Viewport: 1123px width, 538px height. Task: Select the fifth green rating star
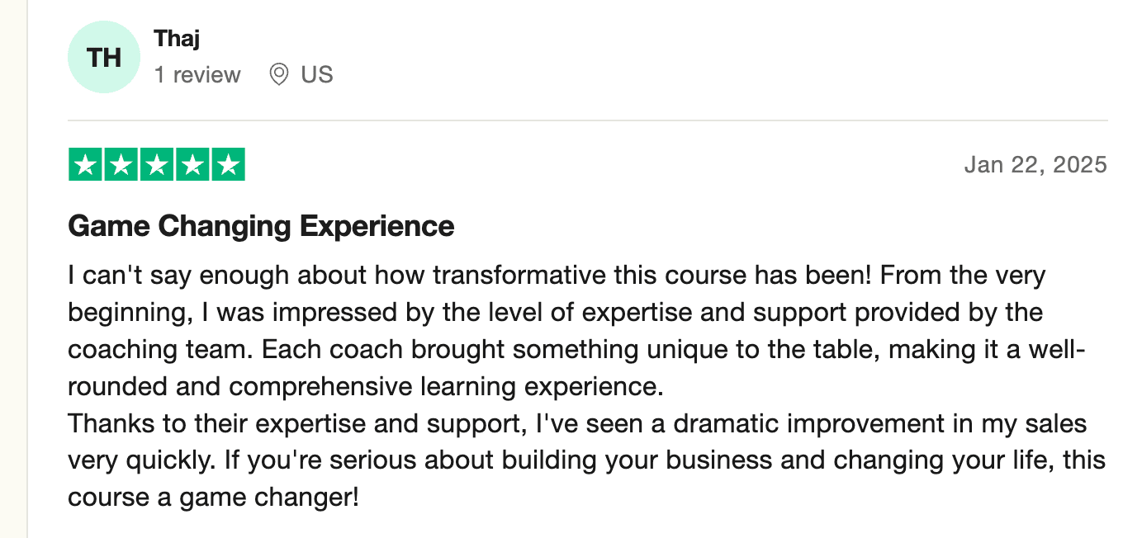point(228,165)
